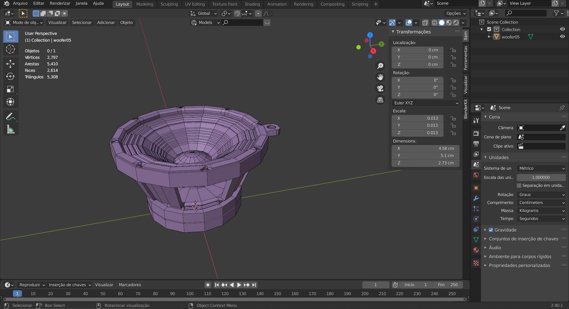Jump to the last frame
Image resolution: width=569 pixels, height=309 pixels.
pyautogui.click(x=254, y=285)
